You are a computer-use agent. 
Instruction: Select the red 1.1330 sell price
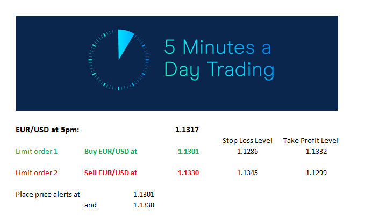coord(188,173)
